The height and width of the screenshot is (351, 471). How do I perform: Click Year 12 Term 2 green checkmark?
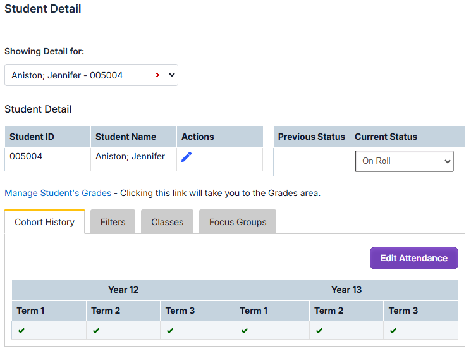tap(96, 330)
